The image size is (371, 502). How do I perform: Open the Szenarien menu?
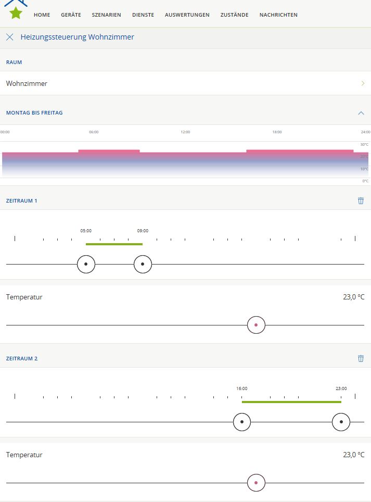[x=106, y=15]
